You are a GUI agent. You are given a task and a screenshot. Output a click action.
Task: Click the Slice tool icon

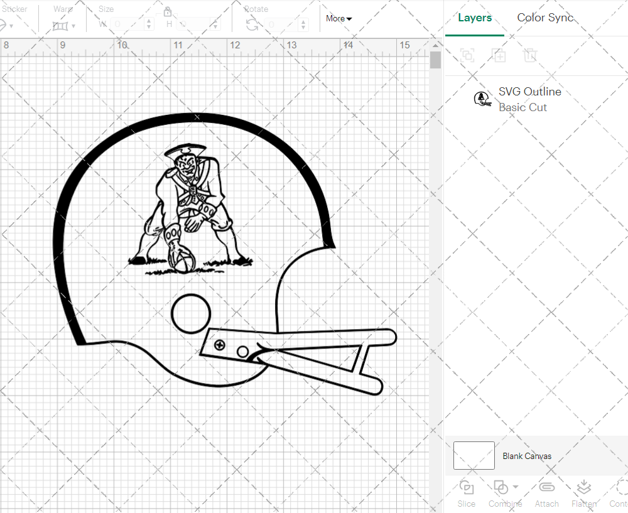click(466, 488)
